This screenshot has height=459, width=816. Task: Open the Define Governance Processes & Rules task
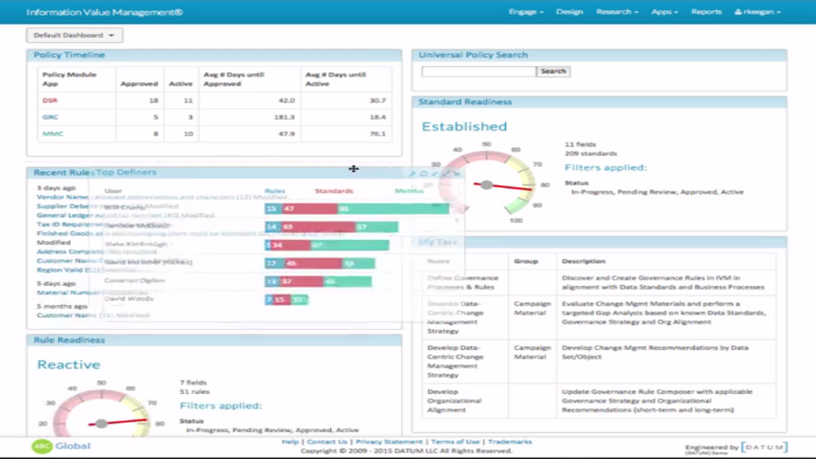(463, 283)
